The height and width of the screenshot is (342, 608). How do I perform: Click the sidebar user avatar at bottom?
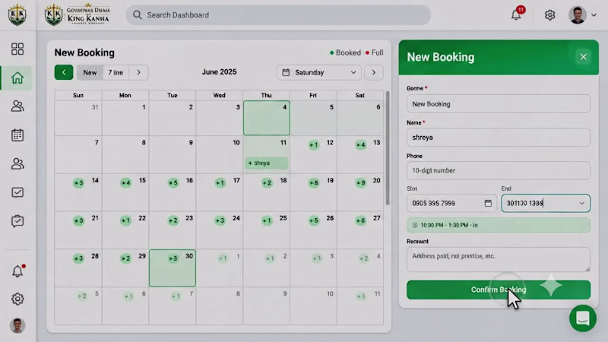(x=17, y=326)
